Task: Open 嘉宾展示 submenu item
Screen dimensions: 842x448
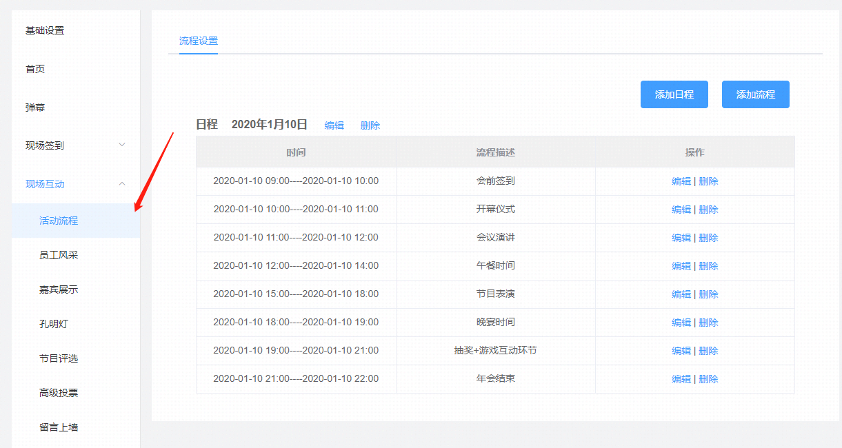Action: 59,289
